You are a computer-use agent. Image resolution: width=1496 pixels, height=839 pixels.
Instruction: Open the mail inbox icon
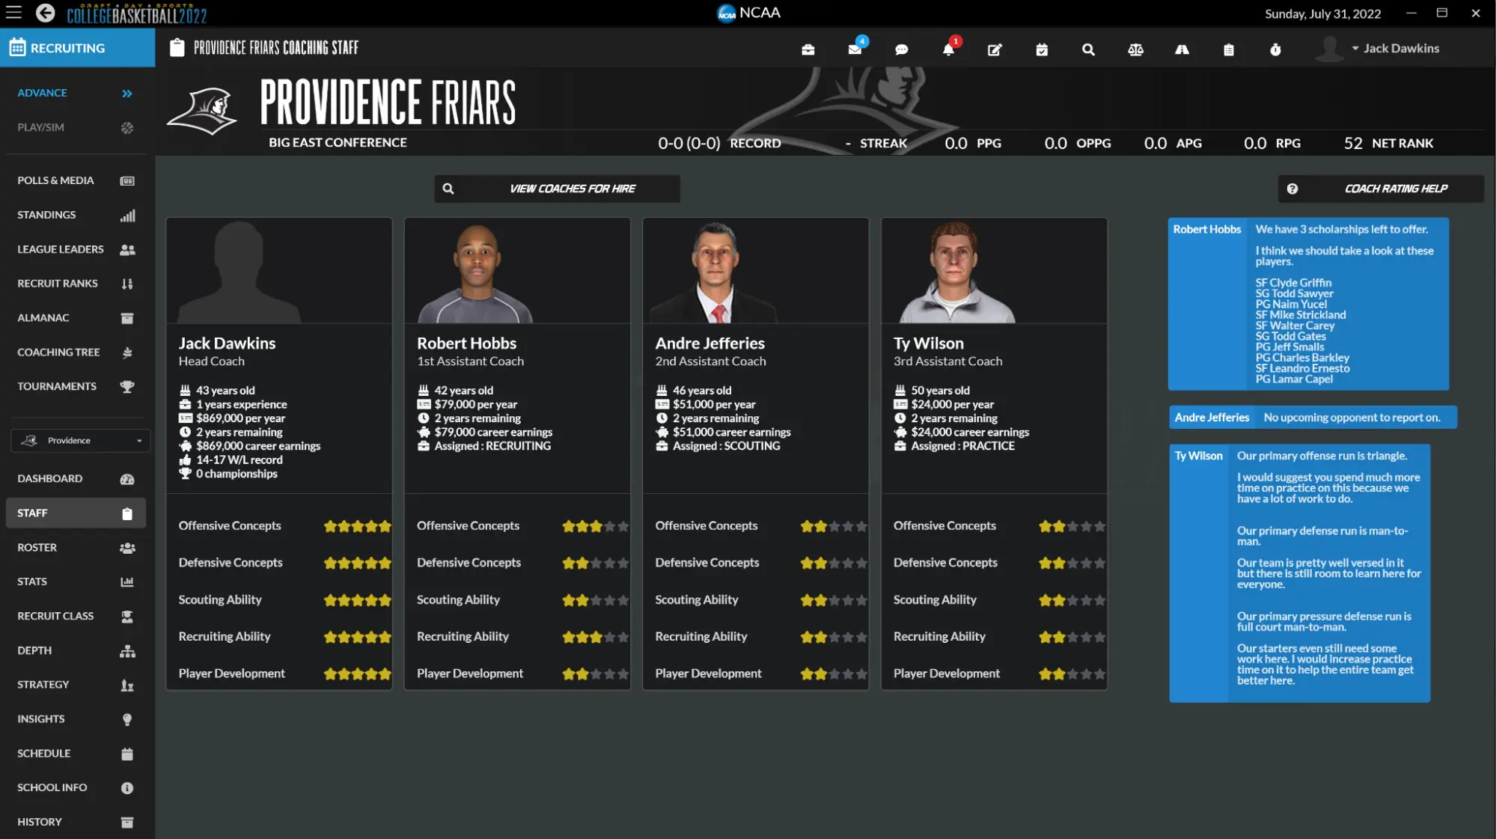(855, 49)
